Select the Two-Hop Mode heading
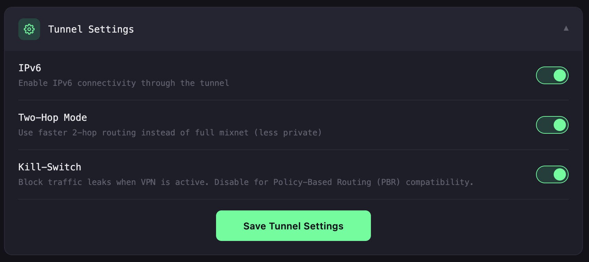Viewport: 589px width, 262px height. click(53, 117)
